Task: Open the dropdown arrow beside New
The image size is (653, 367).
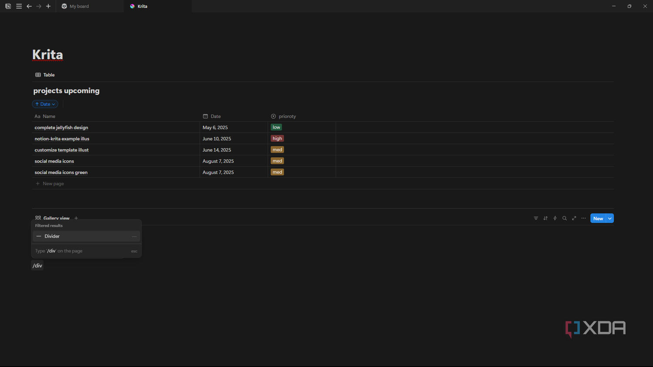Action: (610, 218)
